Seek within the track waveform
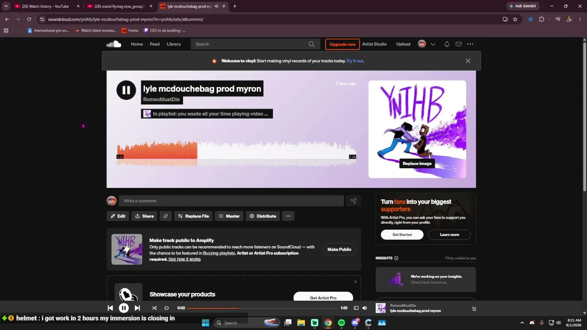587x330 pixels. [236, 154]
